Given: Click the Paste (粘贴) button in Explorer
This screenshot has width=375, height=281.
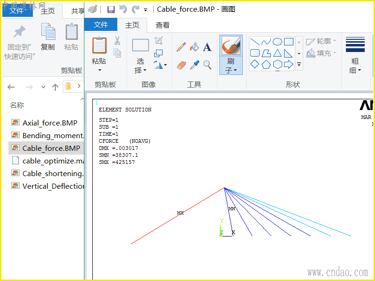Looking at the screenshot, I should (71, 37).
